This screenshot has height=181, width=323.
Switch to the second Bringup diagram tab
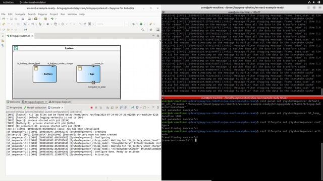(x=60, y=102)
